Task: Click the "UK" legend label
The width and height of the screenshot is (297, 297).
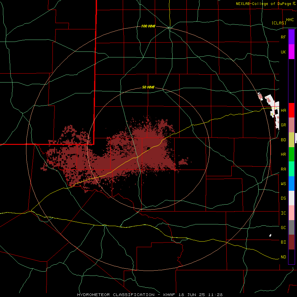Action: pyautogui.click(x=283, y=52)
